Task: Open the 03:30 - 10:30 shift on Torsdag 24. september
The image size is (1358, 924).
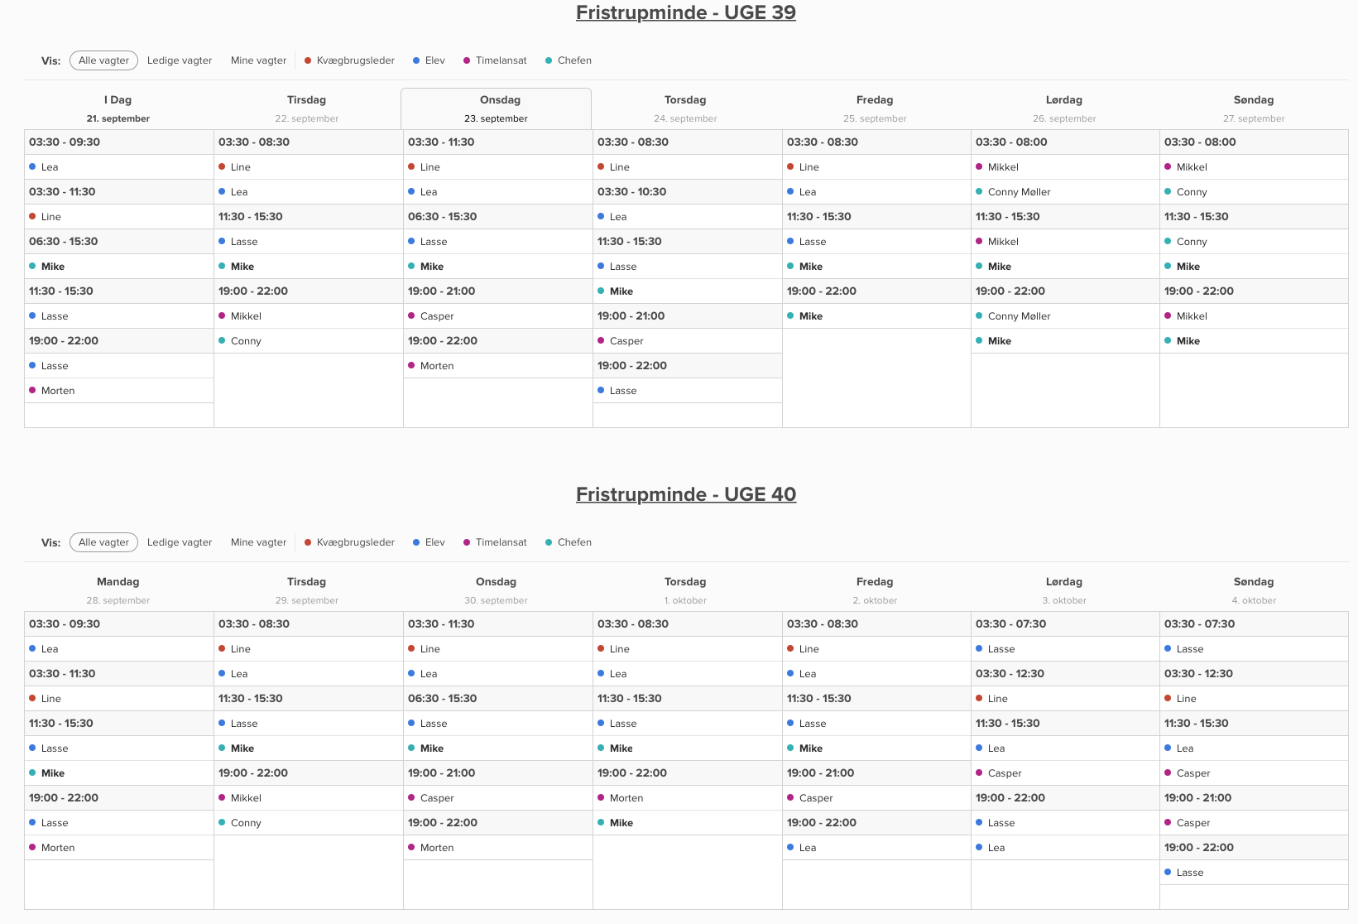Action: tap(632, 192)
